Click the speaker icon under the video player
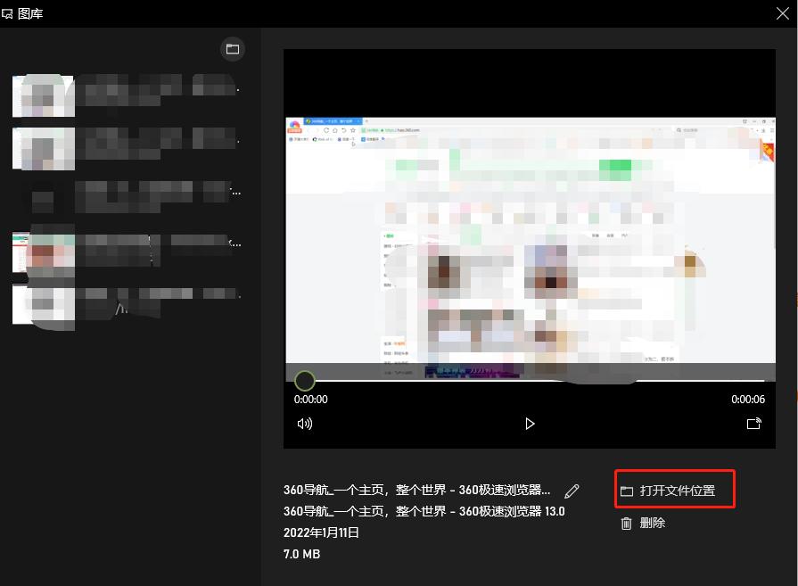 click(305, 424)
